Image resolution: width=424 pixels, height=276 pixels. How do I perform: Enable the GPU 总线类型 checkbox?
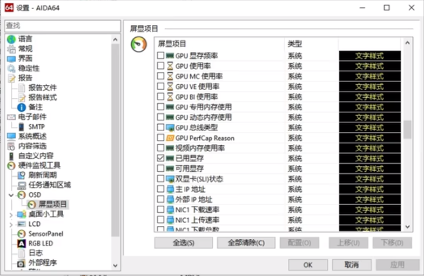[x=160, y=127]
